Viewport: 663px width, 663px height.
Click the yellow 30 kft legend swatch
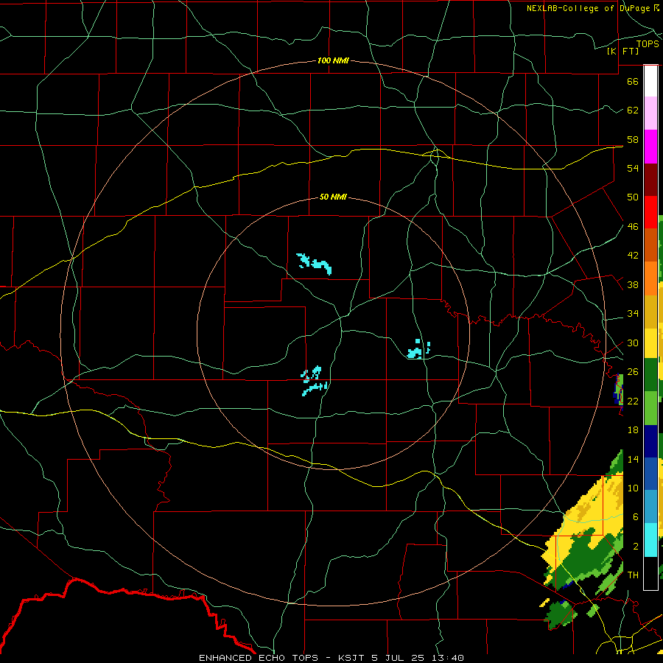[x=650, y=343]
